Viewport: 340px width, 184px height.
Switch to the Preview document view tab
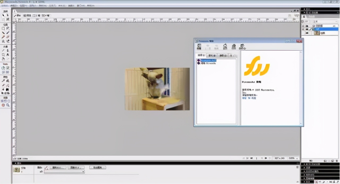(27, 16)
